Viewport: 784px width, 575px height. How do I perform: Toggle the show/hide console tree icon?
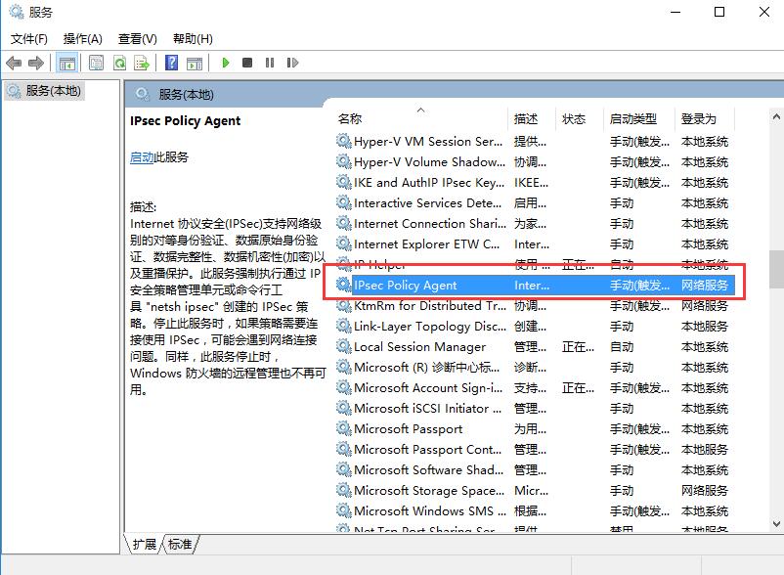tap(67, 63)
